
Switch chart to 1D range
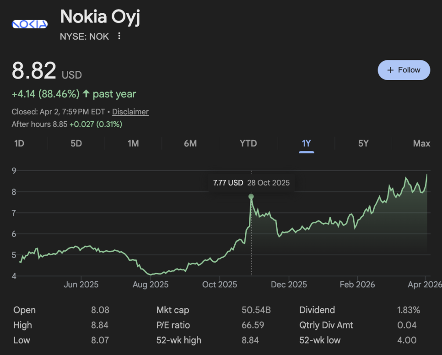(x=19, y=143)
